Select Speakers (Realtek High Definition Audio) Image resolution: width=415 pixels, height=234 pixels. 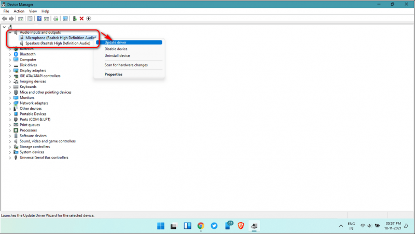58,43
